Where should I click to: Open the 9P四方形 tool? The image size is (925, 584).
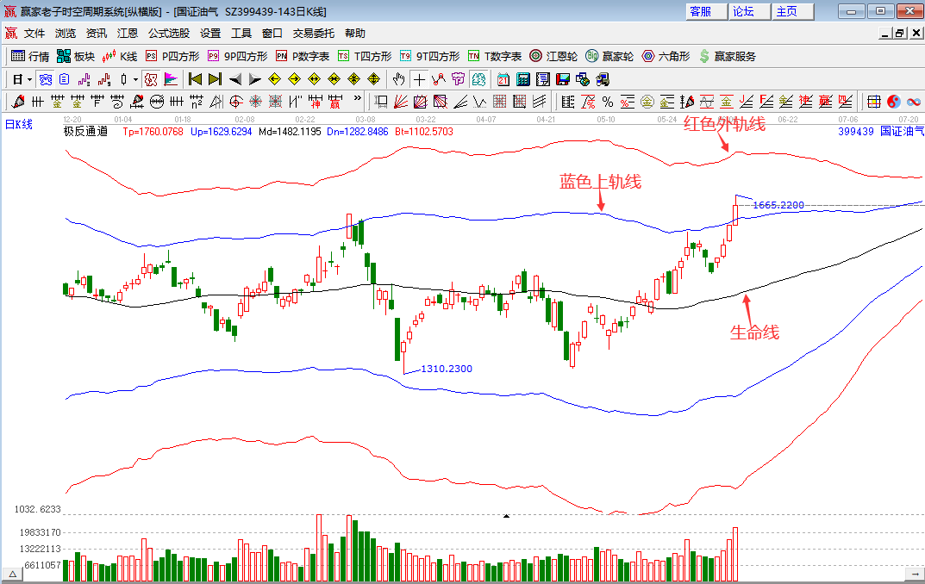click(238, 56)
